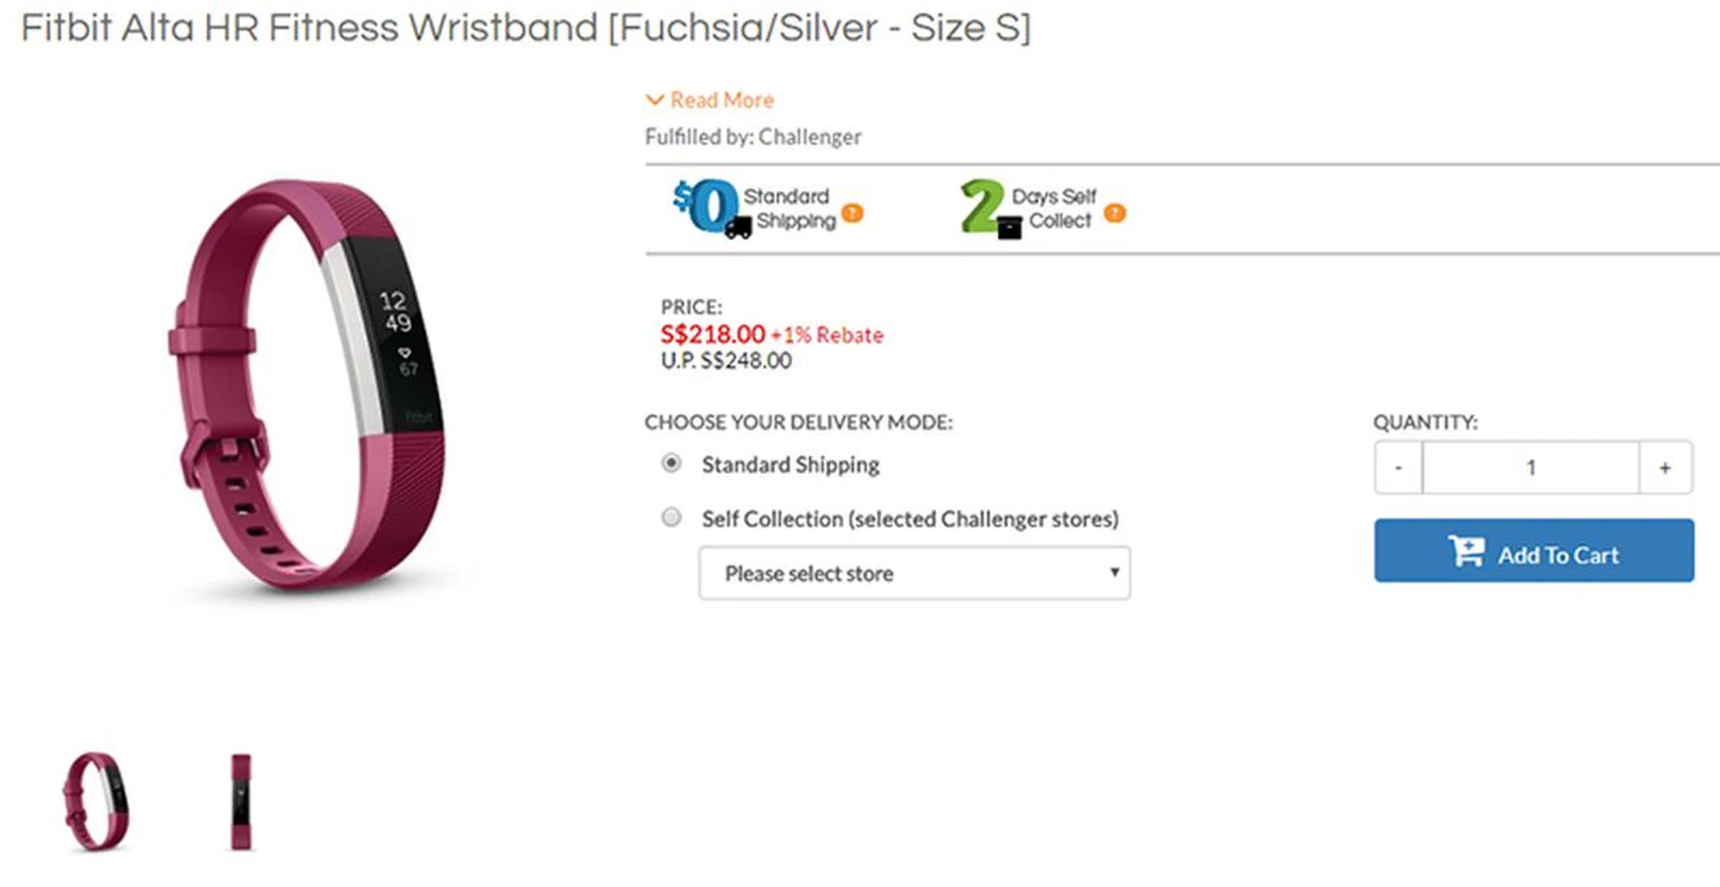Increase quantity with plus button

1664,468
